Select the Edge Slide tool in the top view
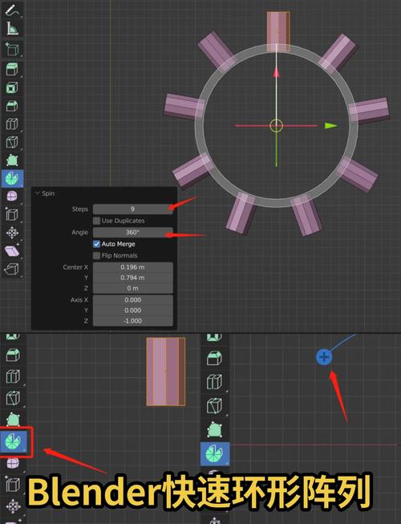 click(x=12, y=214)
